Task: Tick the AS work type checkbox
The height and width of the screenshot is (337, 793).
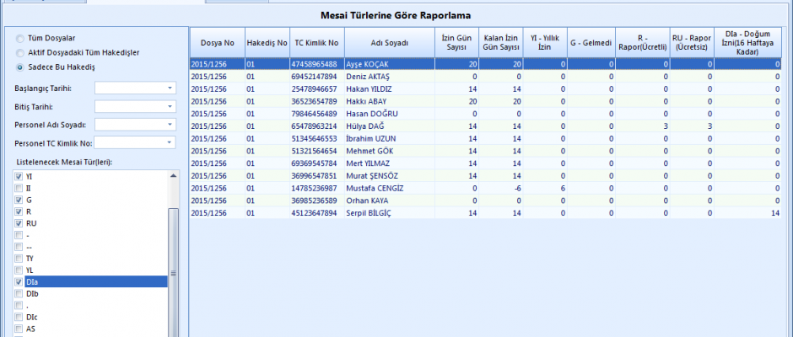Action: (x=19, y=329)
